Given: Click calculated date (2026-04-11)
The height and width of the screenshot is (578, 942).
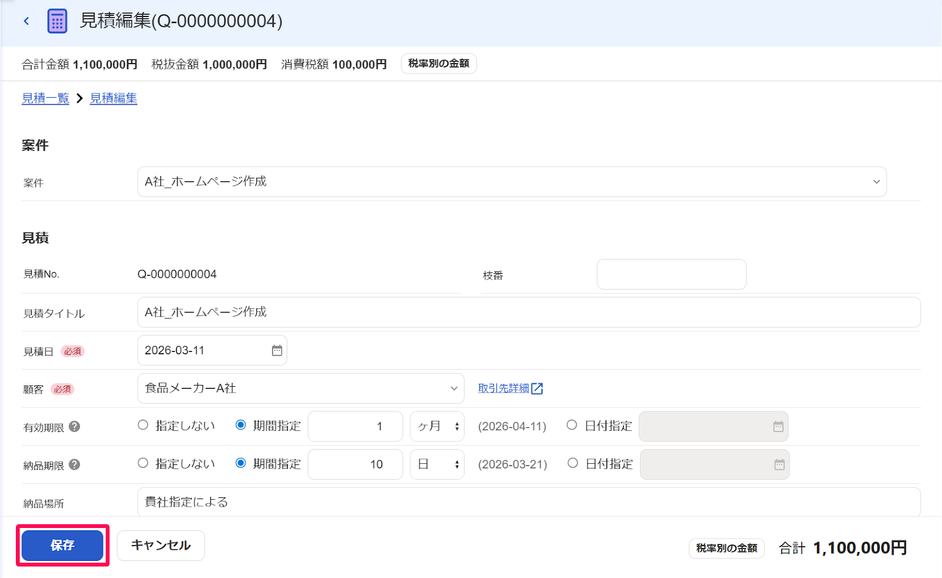Looking at the screenshot, I should coord(512,426).
